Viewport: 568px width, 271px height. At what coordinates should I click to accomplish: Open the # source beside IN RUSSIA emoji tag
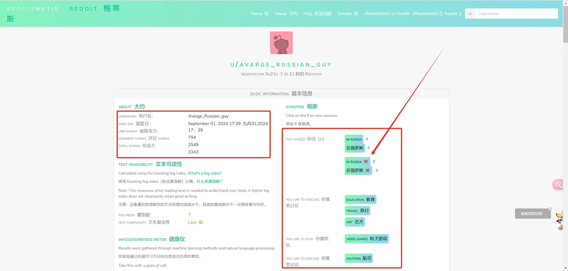tap(374, 161)
